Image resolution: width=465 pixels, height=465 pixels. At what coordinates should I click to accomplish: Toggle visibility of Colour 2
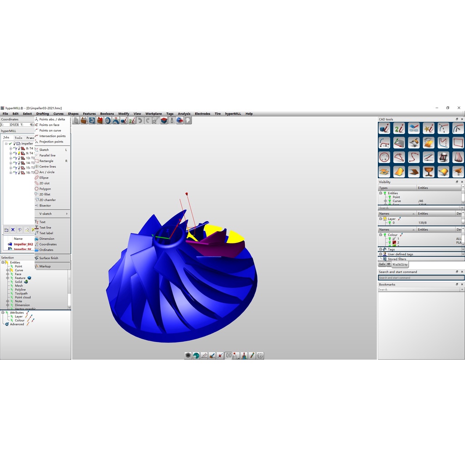390,242
